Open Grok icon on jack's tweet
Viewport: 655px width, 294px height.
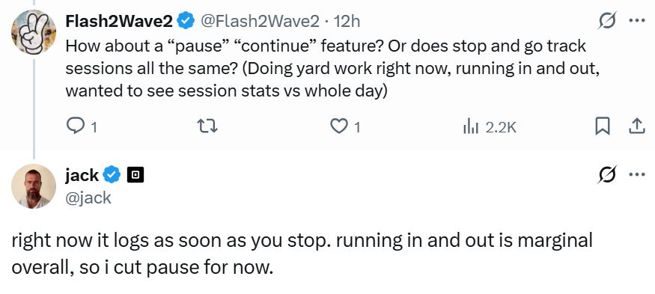coord(607,174)
